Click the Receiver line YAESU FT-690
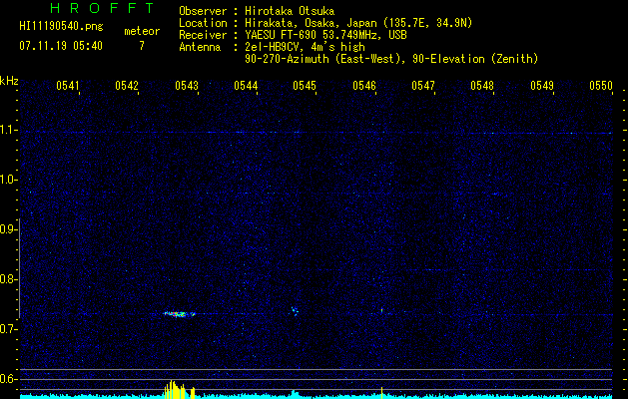This screenshot has width=628, height=399. click(325, 35)
